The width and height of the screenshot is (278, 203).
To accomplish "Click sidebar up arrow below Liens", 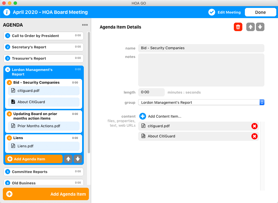I will [68, 159].
